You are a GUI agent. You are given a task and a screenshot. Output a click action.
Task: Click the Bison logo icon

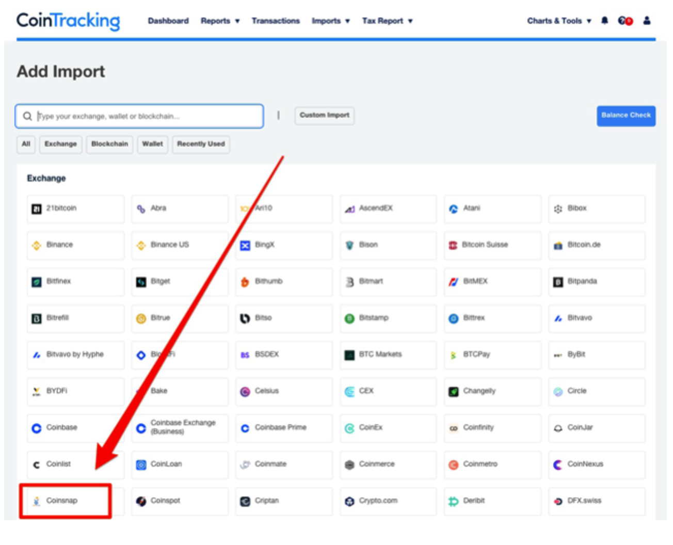tap(349, 246)
